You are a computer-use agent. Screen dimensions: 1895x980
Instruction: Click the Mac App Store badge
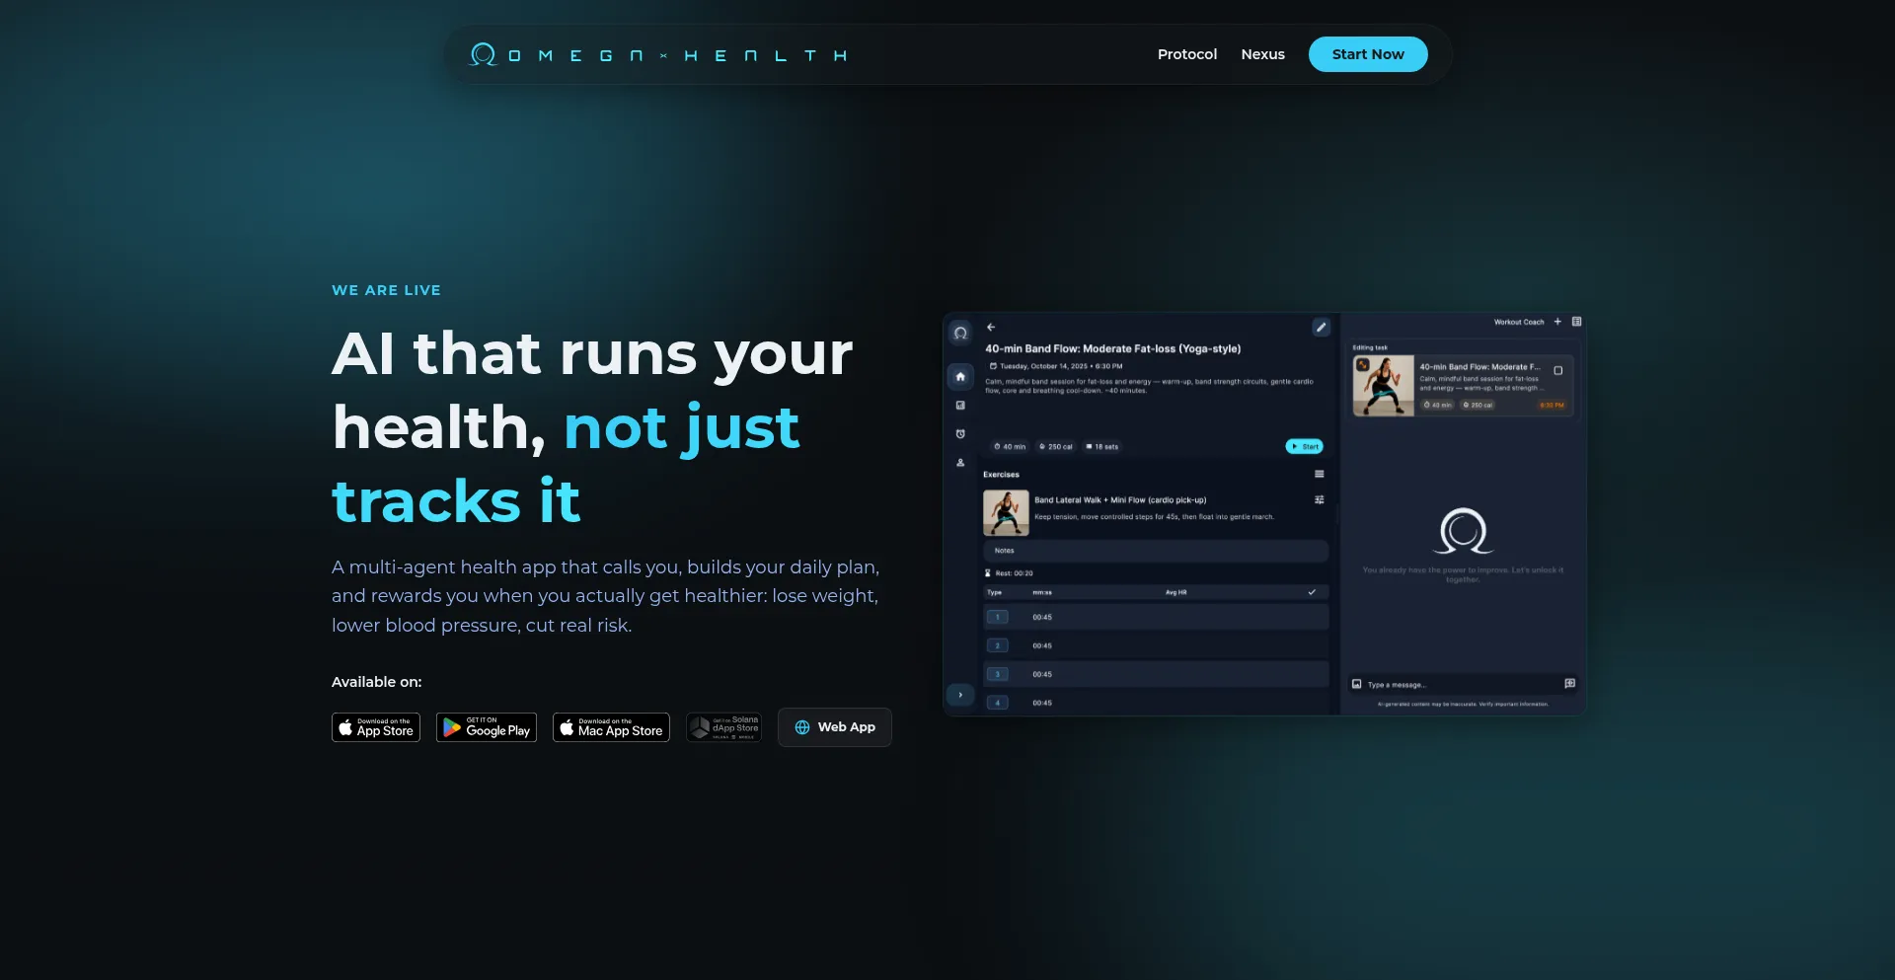[x=611, y=727]
